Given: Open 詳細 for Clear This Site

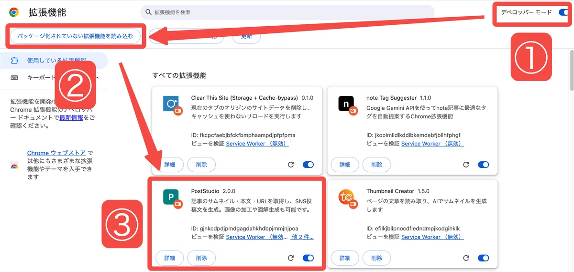Looking at the screenshot, I should tap(170, 165).
